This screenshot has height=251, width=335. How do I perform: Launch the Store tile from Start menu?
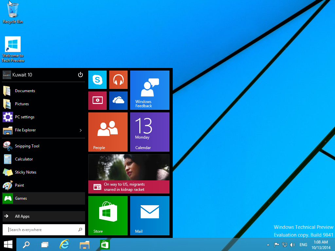tap(108, 215)
